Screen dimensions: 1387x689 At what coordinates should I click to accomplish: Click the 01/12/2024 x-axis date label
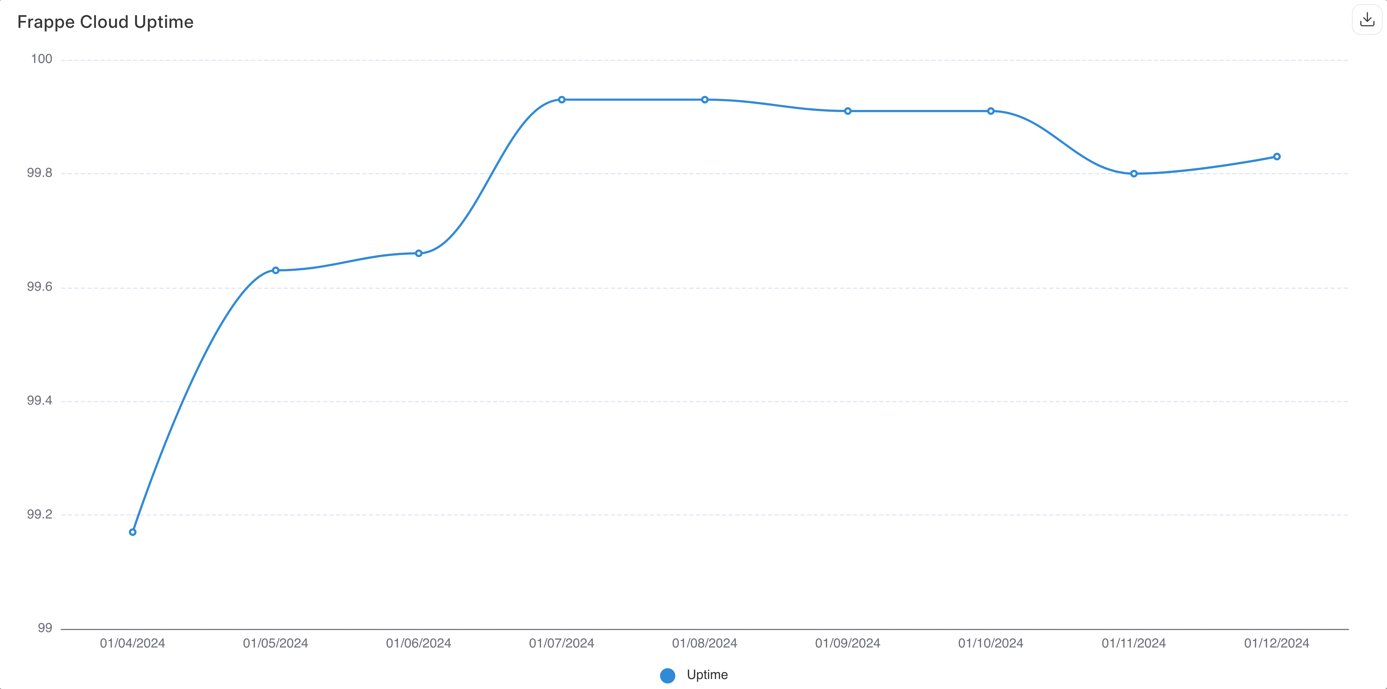[1277, 643]
